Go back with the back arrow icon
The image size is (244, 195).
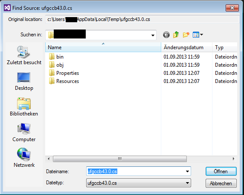(x=166, y=35)
